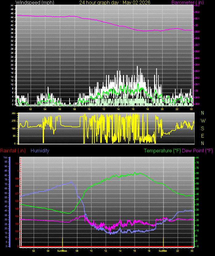Click the "48" windspeed axis value
Image resolution: width=215 pixels, height=256 pixels.
(12, 9)
